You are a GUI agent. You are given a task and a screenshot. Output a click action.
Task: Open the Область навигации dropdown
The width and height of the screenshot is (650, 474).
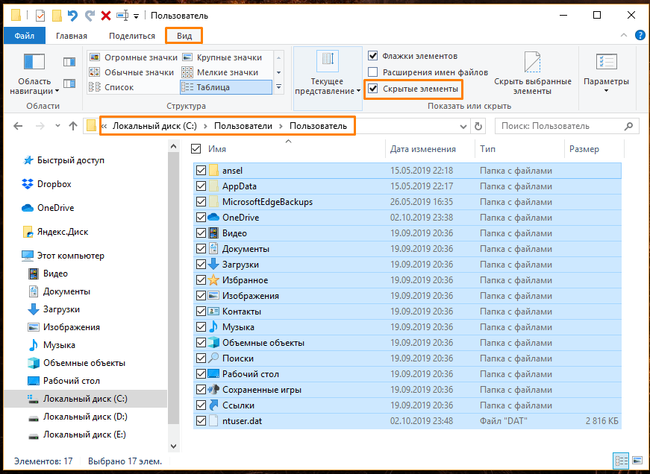(x=35, y=86)
